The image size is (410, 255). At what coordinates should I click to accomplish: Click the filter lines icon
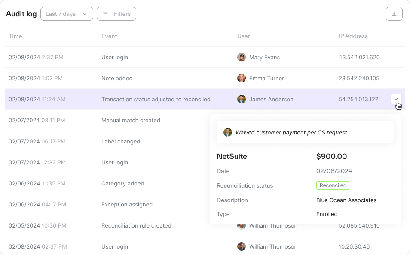pyautogui.click(x=105, y=14)
